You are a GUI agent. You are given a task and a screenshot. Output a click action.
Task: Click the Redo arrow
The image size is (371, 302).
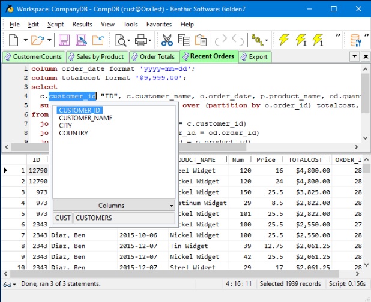[x=220, y=40]
